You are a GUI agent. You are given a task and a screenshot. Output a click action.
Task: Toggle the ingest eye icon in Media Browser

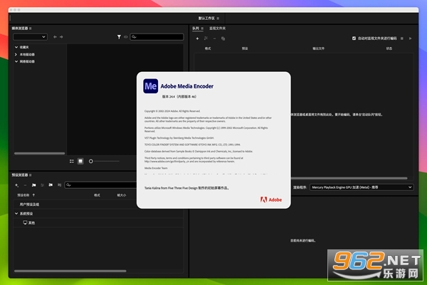coord(125,37)
